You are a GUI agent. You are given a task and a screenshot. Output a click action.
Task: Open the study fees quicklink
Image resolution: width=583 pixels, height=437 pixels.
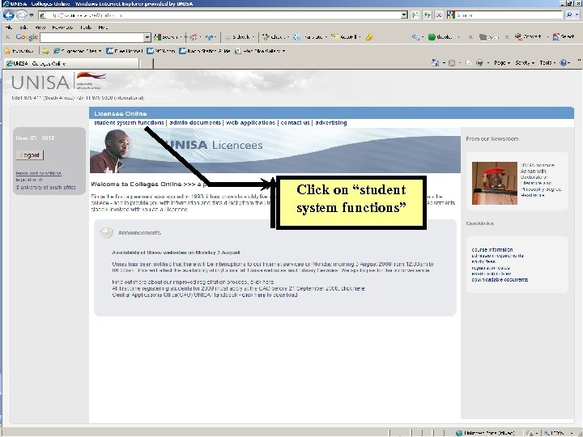pyautogui.click(x=483, y=261)
